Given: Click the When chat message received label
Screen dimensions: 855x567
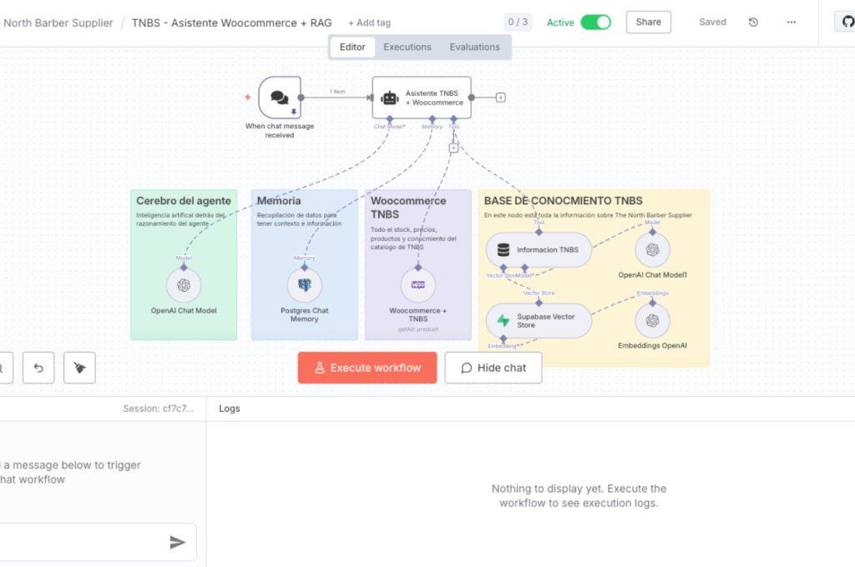Looking at the screenshot, I should (280, 130).
